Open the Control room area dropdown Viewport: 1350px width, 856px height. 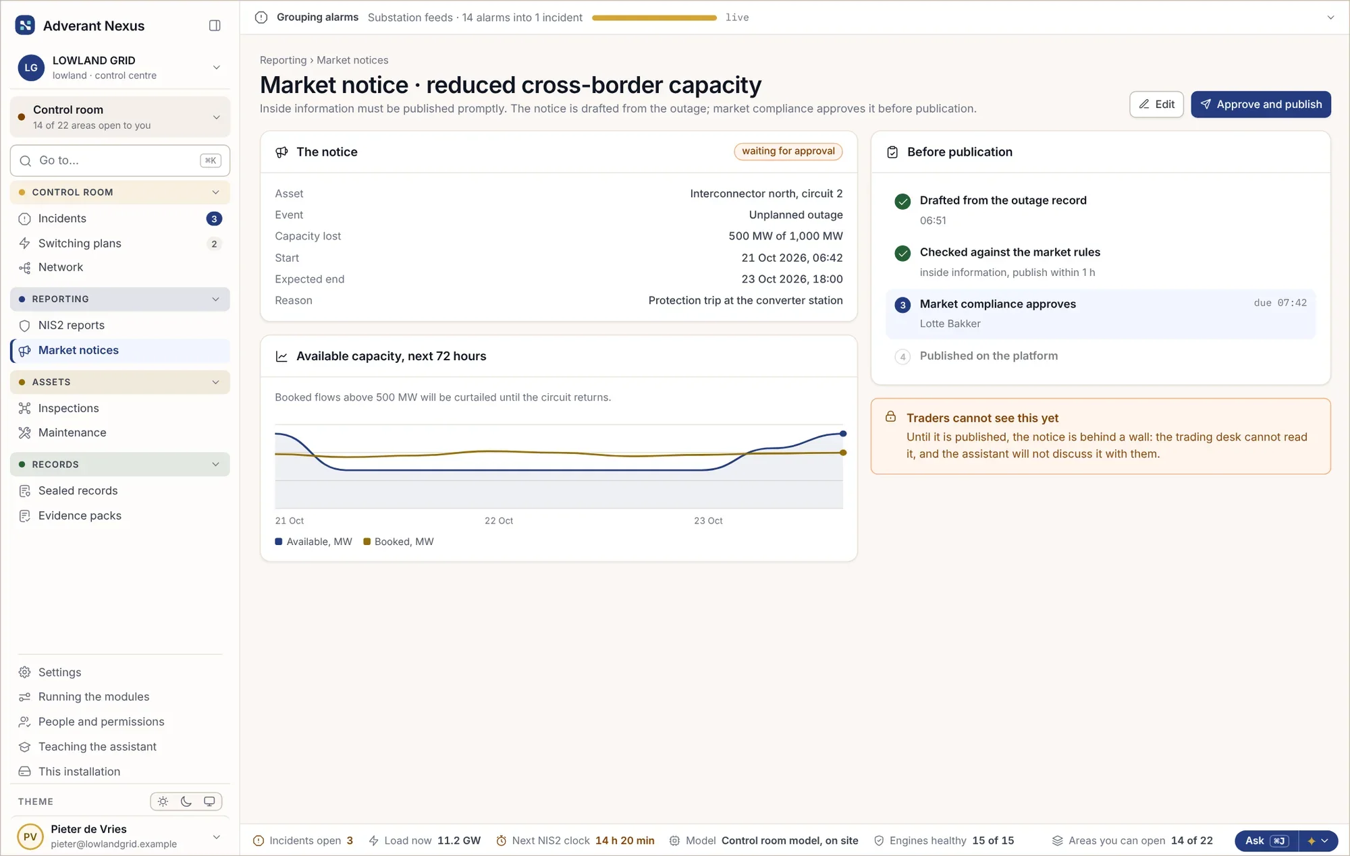click(x=120, y=117)
